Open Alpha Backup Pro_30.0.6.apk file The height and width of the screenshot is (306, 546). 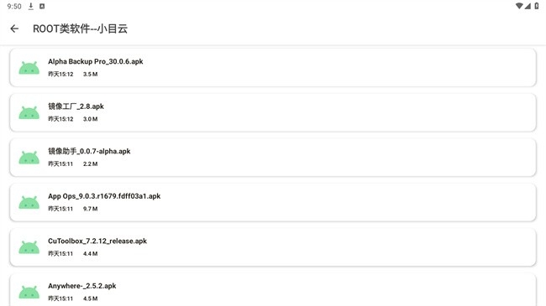pos(273,67)
